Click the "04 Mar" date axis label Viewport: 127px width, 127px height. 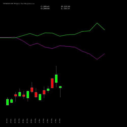pyautogui.click(x=19, y=121)
